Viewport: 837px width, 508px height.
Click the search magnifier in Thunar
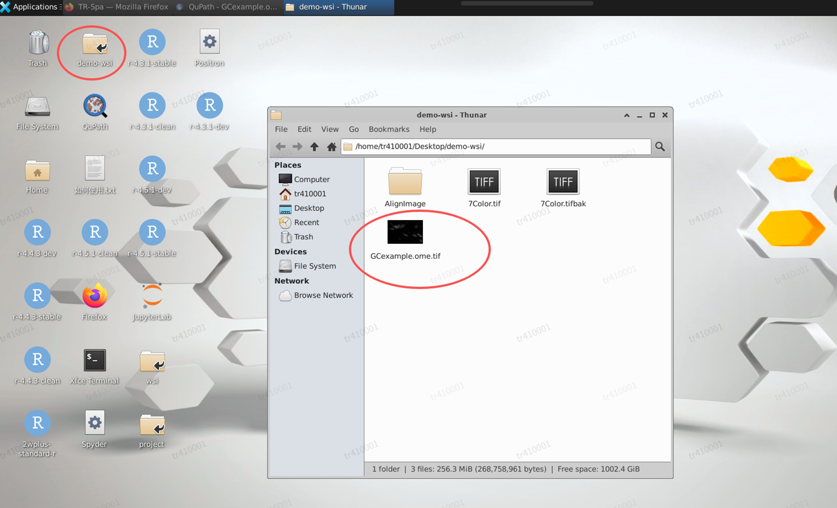click(660, 146)
